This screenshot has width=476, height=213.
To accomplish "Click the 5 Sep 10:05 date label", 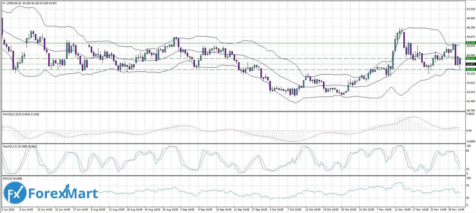I will [187, 210].
